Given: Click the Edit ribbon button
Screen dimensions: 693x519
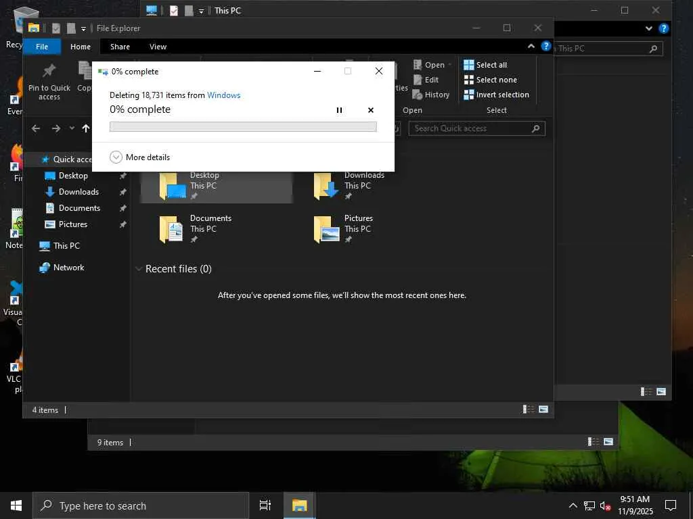Looking at the screenshot, I should 426,80.
